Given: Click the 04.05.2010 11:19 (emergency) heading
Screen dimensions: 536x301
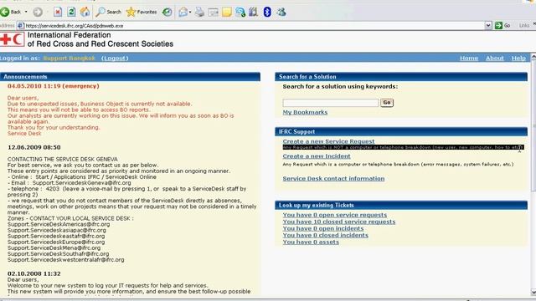Looking at the screenshot, I should click(54, 86).
